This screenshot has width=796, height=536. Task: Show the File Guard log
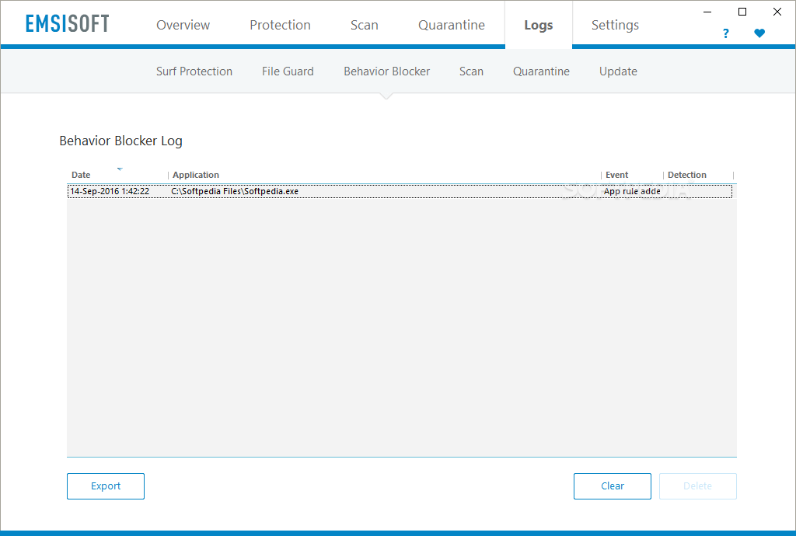tap(288, 71)
